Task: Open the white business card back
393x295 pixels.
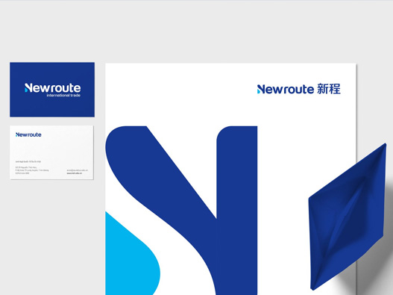Action: (x=51, y=152)
